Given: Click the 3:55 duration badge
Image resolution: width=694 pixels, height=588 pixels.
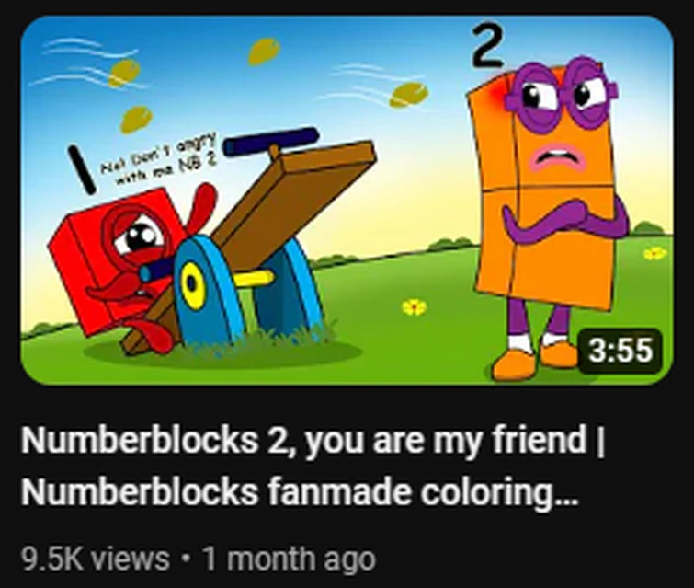Looking at the screenshot, I should click(x=620, y=350).
